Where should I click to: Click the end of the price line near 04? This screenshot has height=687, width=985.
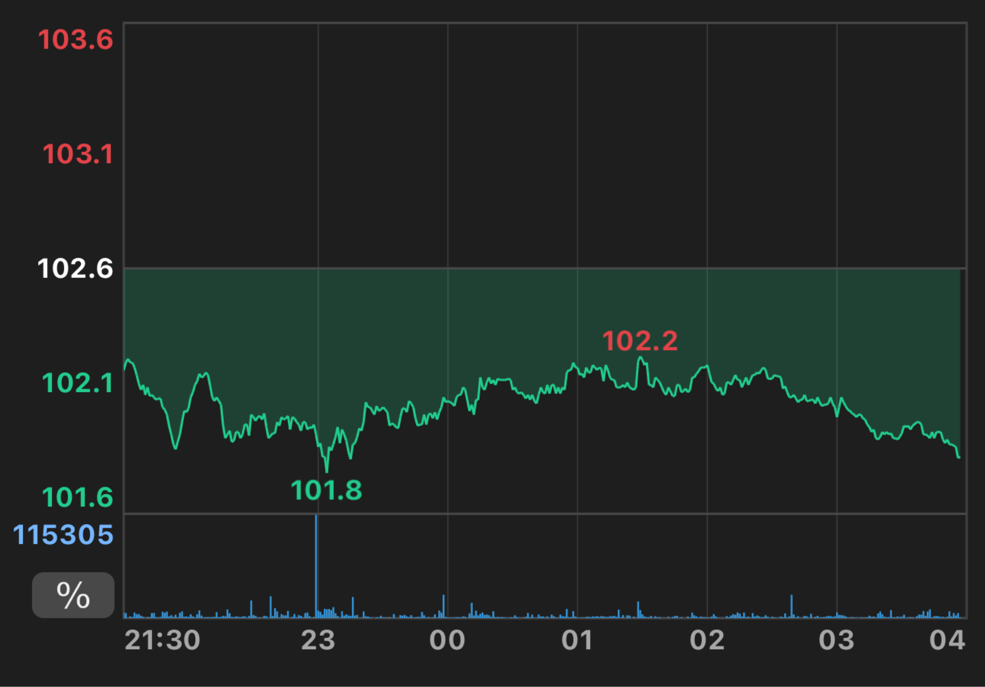tap(959, 458)
